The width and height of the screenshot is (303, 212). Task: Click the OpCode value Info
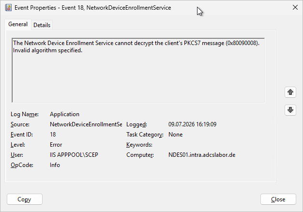tap(55, 165)
